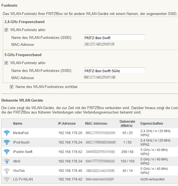Click the VivoTab Wi-Fi signal icon
178x186 pixels.
[7, 171]
